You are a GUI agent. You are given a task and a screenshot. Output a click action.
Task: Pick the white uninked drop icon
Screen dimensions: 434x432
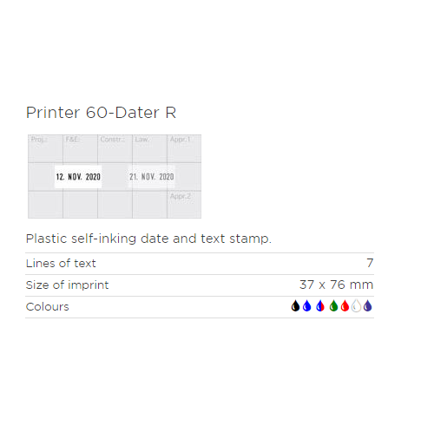[356, 306]
